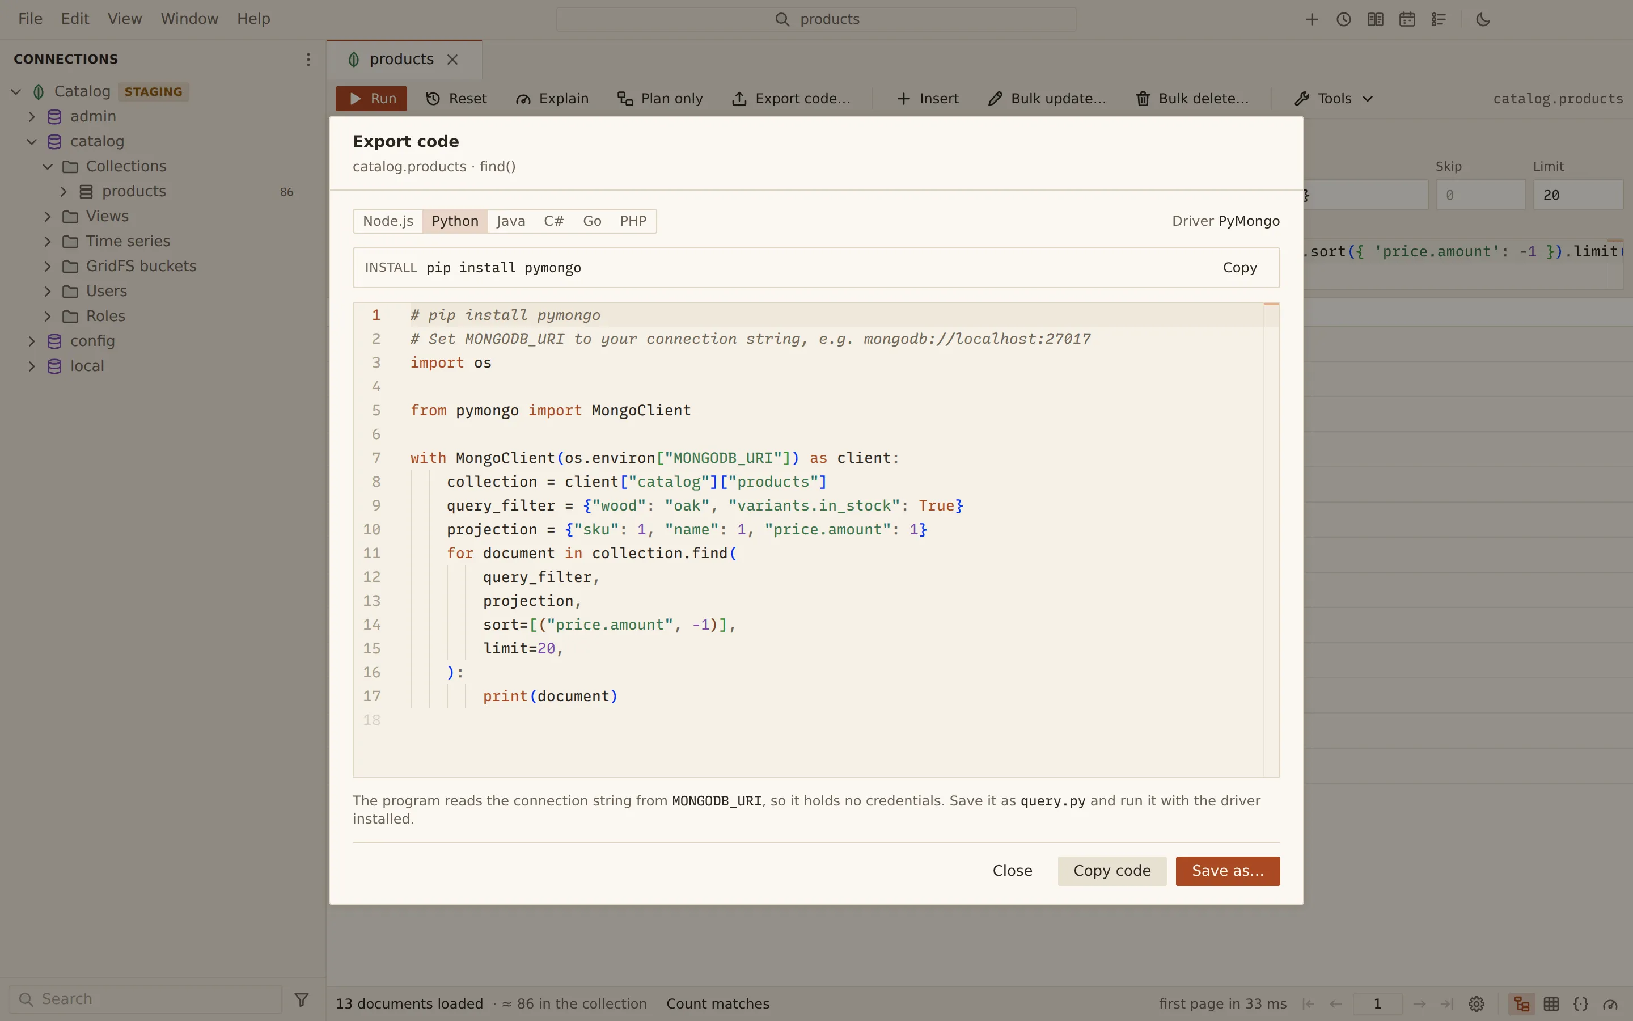Click the settings gear in status bar
This screenshot has width=1633, height=1021.
pyautogui.click(x=1477, y=1004)
